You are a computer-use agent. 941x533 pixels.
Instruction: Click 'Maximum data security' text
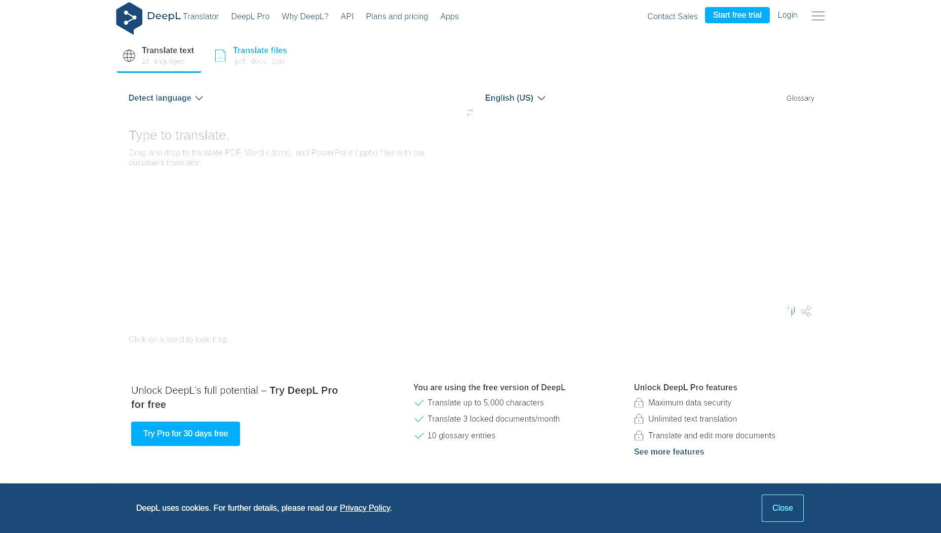pyautogui.click(x=690, y=403)
